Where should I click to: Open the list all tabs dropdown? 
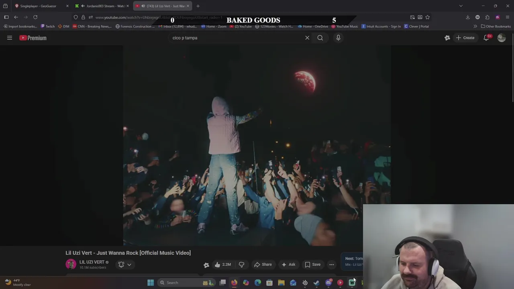(x=461, y=6)
